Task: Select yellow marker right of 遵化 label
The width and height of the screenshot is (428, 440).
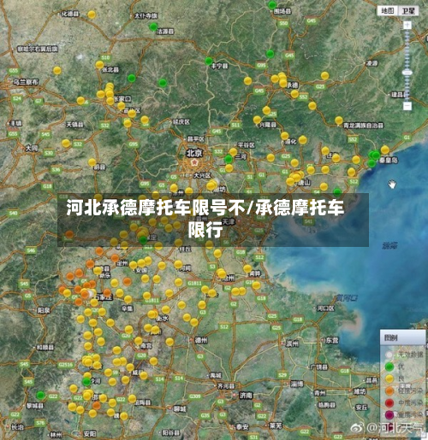Action: pyautogui.click(x=303, y=139)
